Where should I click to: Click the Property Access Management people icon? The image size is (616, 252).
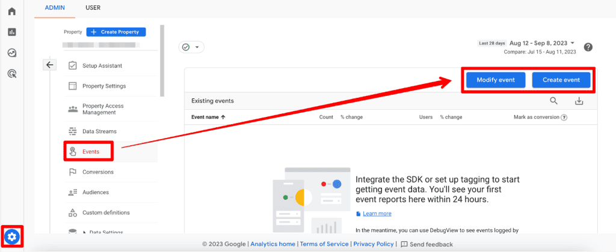coord(73,109)
